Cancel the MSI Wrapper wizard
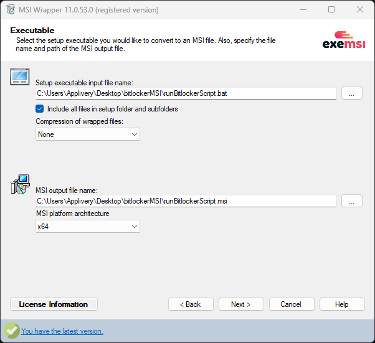This screenshot has height=343, width=375. tap(292, 304)
